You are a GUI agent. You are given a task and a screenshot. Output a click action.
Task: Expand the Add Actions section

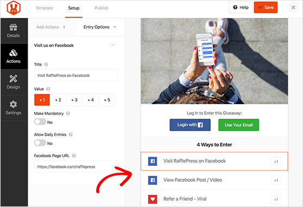[51, 27]
